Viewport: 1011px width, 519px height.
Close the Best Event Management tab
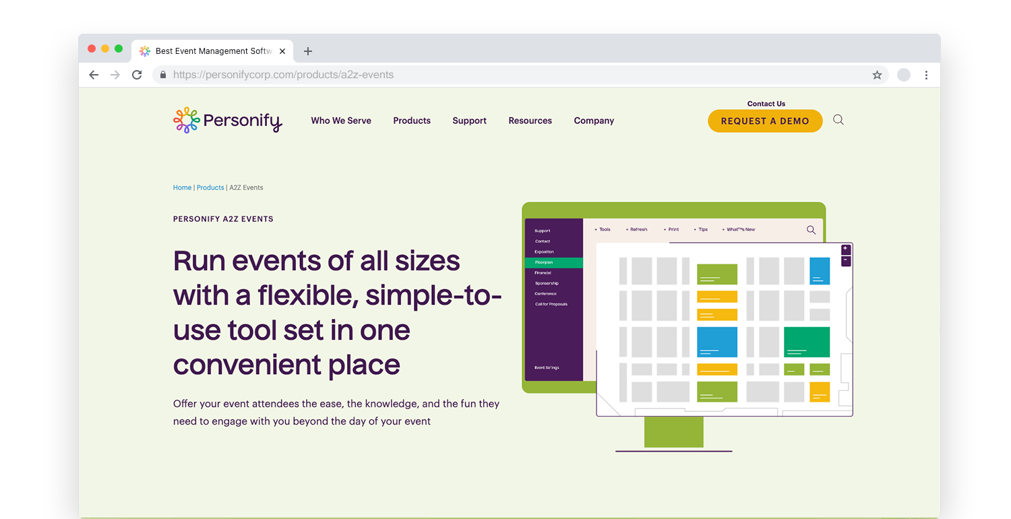click(x=282, y=51)
